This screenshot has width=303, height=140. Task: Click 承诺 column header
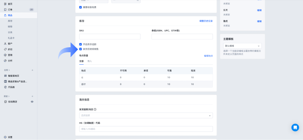coord(146,71)
